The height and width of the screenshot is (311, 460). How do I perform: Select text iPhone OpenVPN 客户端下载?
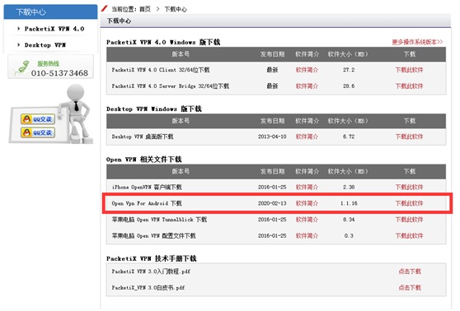coord(147,187)
